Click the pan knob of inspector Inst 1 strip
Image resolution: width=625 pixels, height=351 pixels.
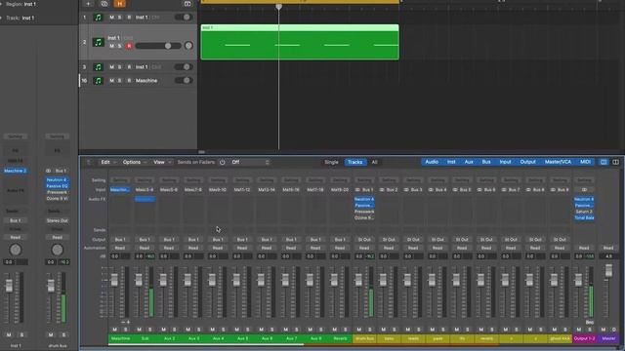[16, 250]
